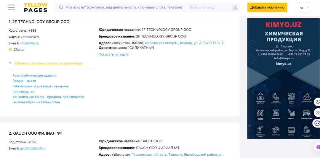Click heading '2. GAUCH ООО ФИЛИАЛ №1'
This screenshot has height=158, width=320.
pyautogui.click(x=36, y=133)
